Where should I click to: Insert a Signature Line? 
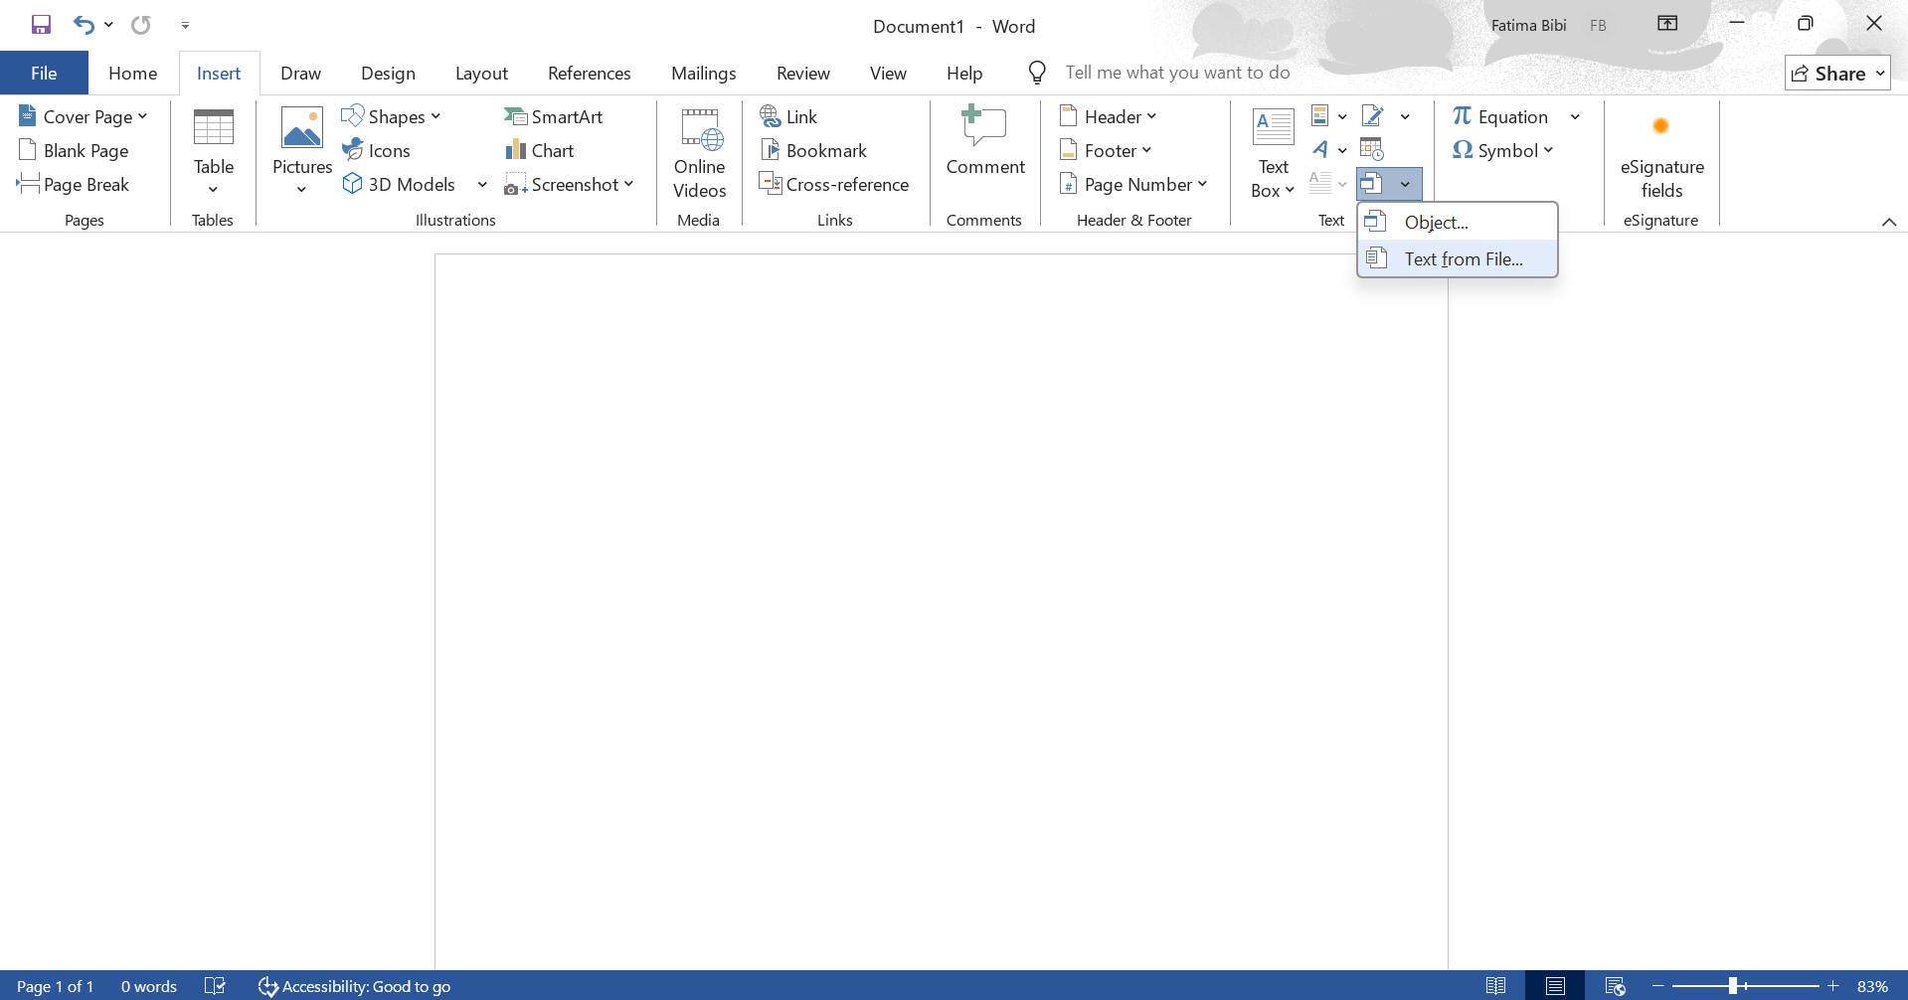(1373, 116)
